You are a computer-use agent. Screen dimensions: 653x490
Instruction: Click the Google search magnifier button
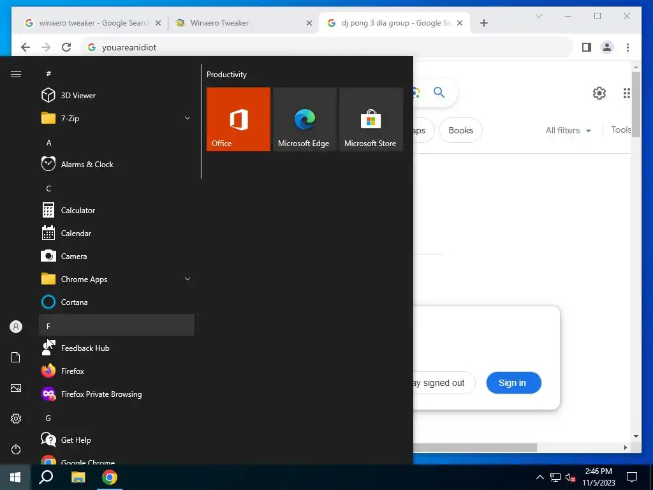[439, 92]
